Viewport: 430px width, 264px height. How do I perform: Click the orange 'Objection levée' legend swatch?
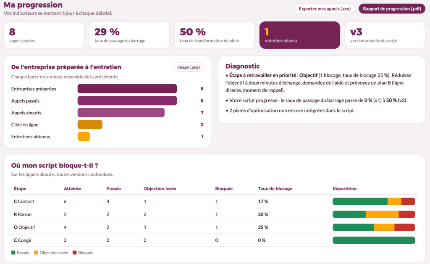click(x=36, y=253)
